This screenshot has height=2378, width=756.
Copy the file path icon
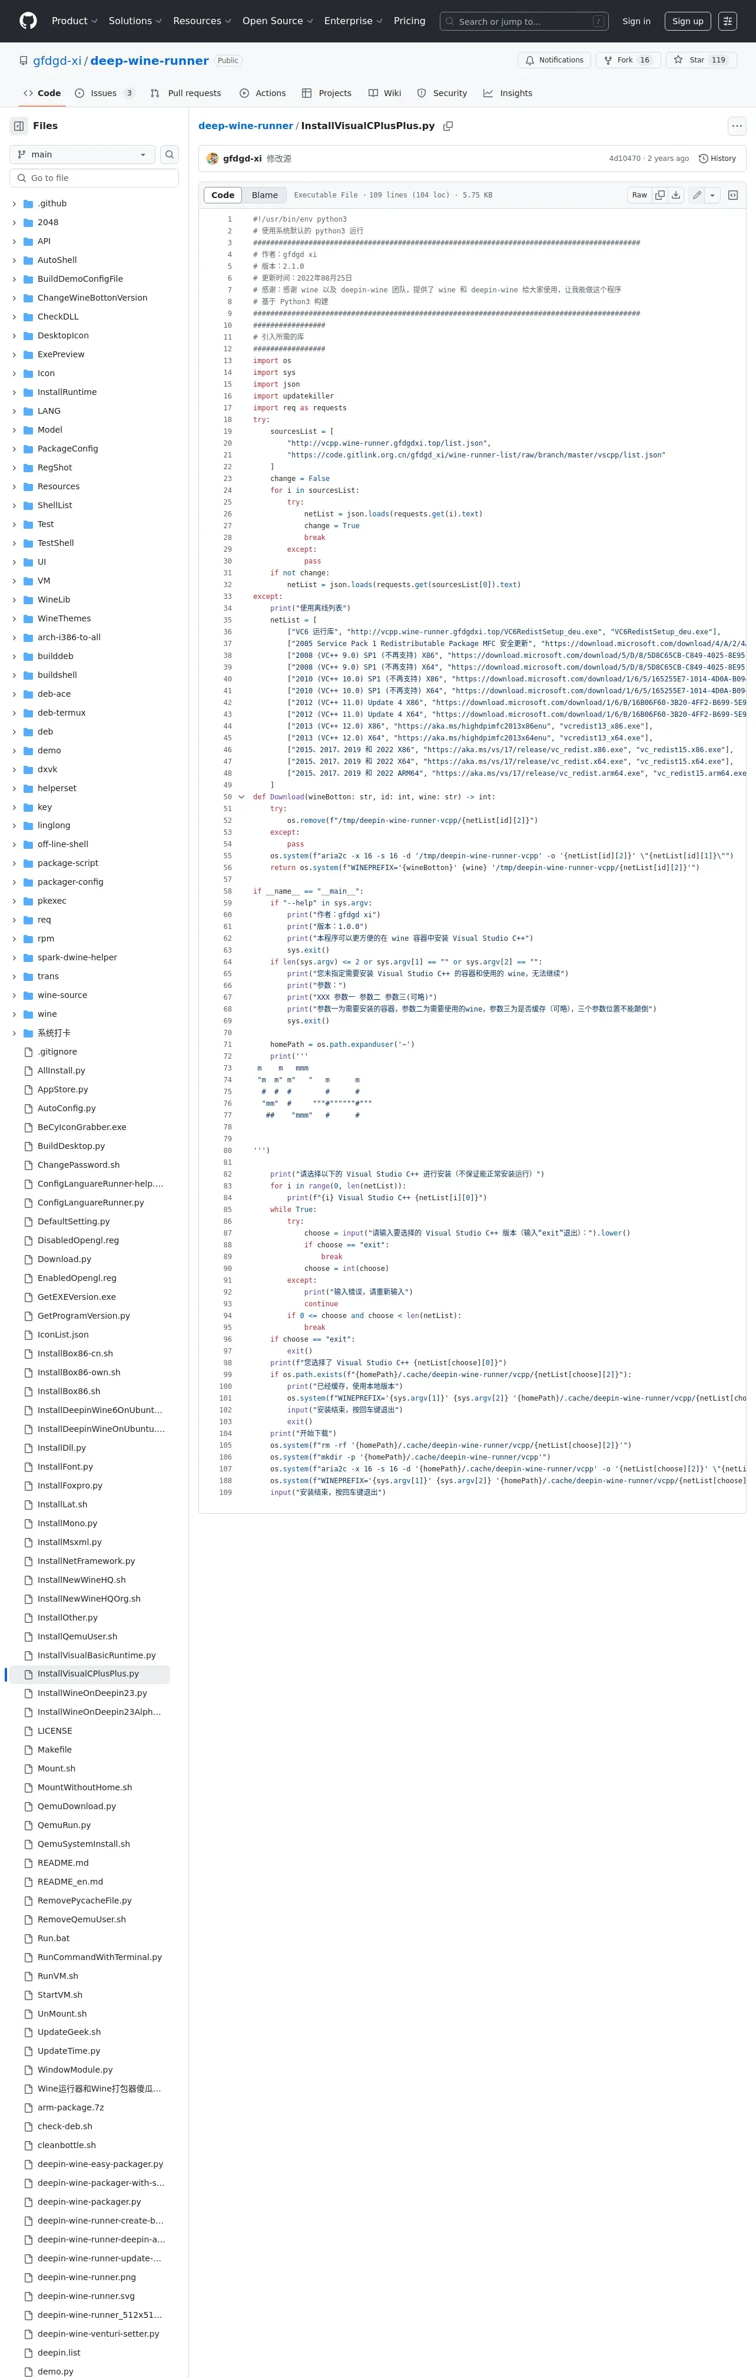click(448, 126)
